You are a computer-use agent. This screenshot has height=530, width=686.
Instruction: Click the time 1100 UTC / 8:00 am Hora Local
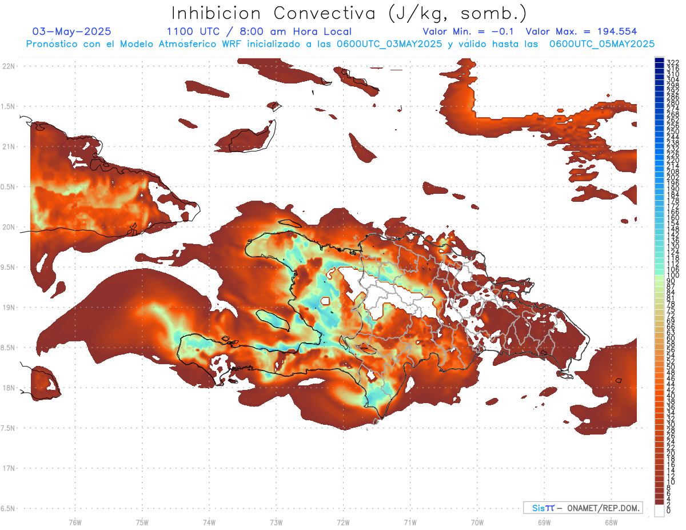[x=259, y=31]
